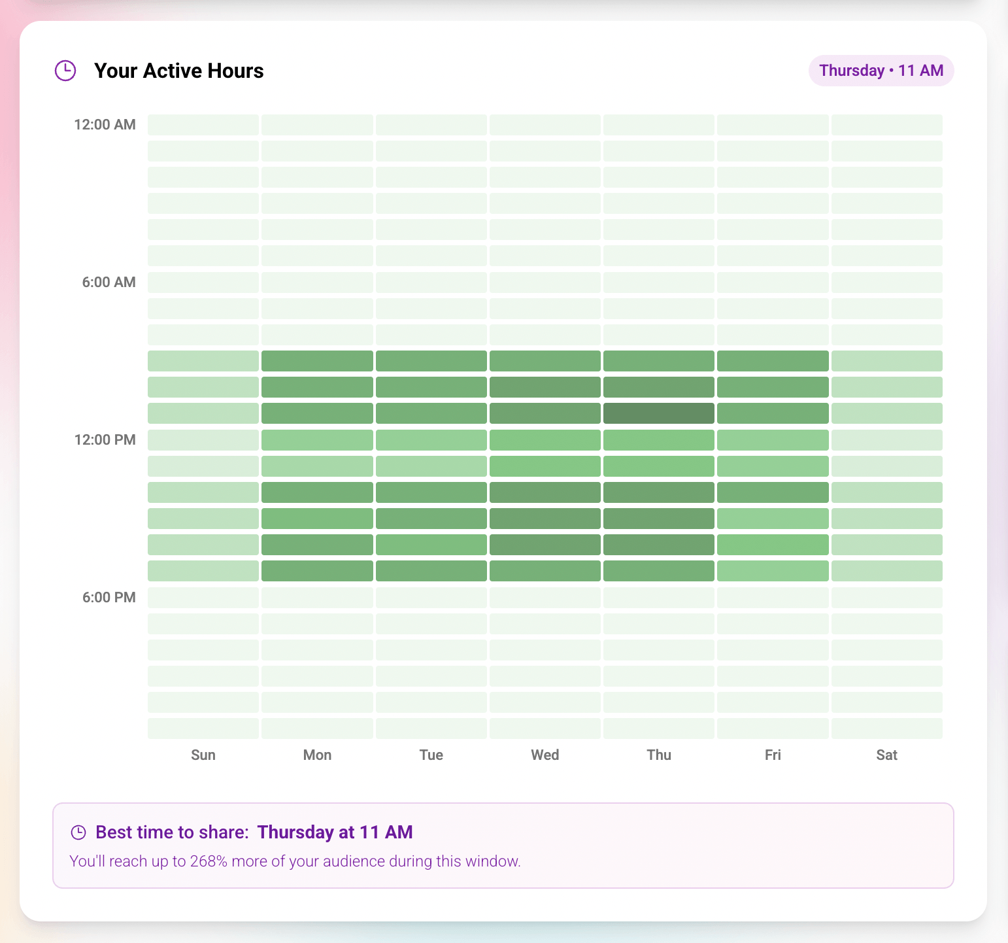Viewport: 1008px width, 943px height.
Task: Click the Wed column header
Action: (545, 755)
